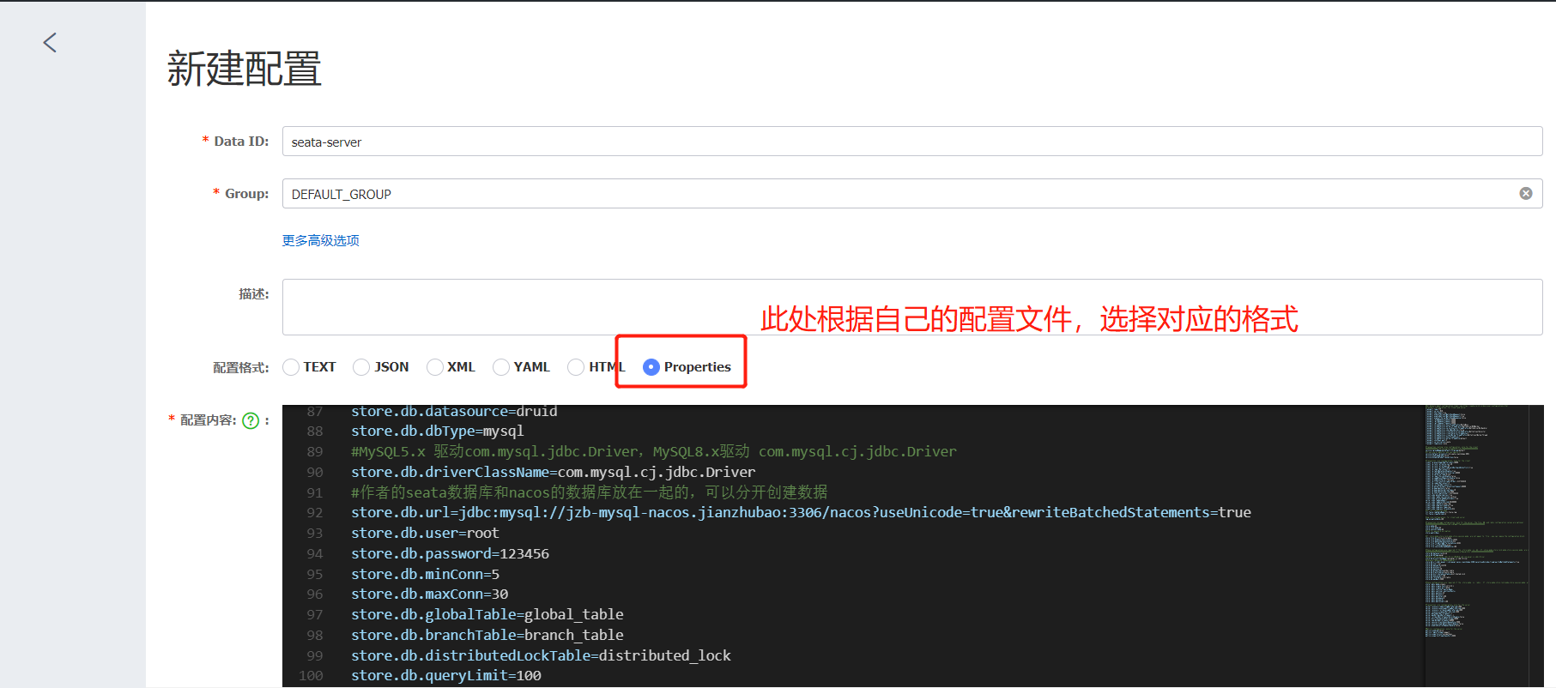Select the TEXT format radio button
1556x688 pixels.
291,367
